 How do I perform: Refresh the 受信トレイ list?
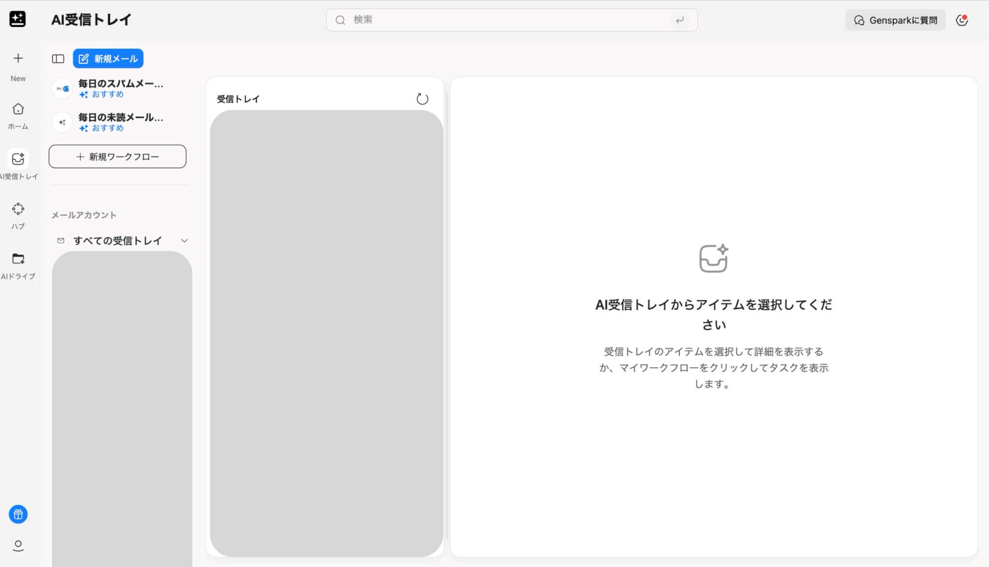tap(422, 99)
